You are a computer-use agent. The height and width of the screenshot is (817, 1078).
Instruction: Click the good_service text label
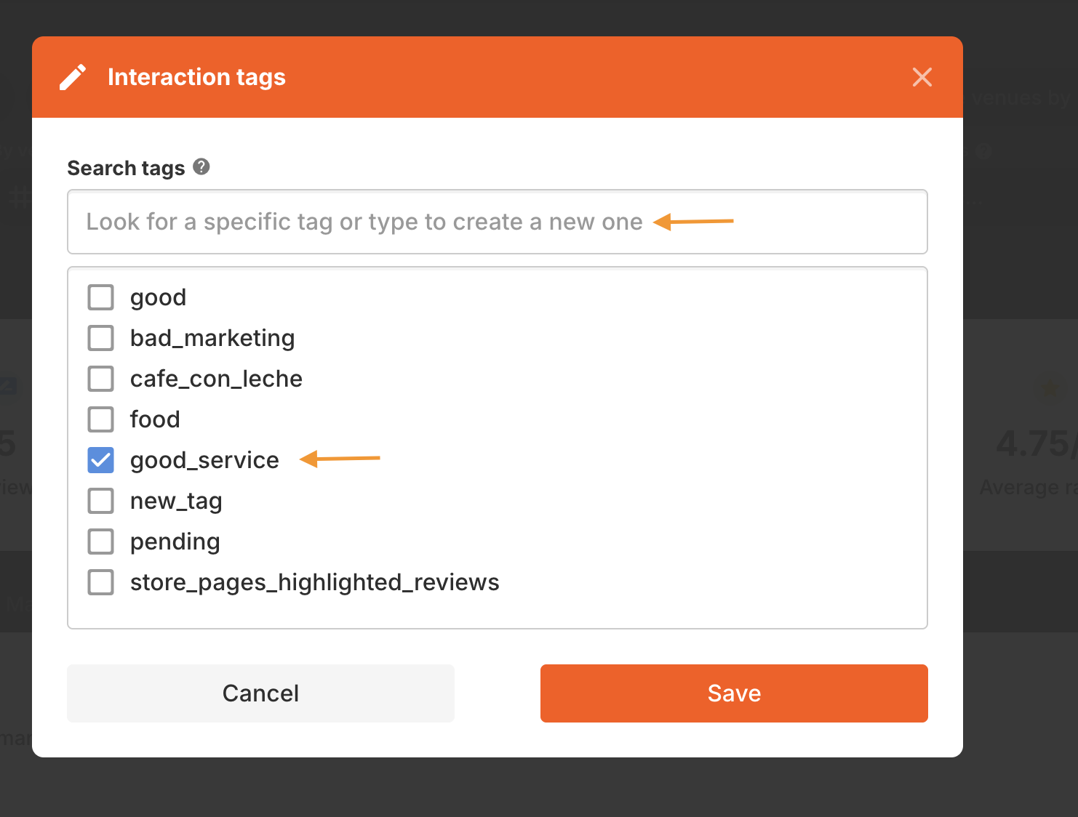coord(204,460)
